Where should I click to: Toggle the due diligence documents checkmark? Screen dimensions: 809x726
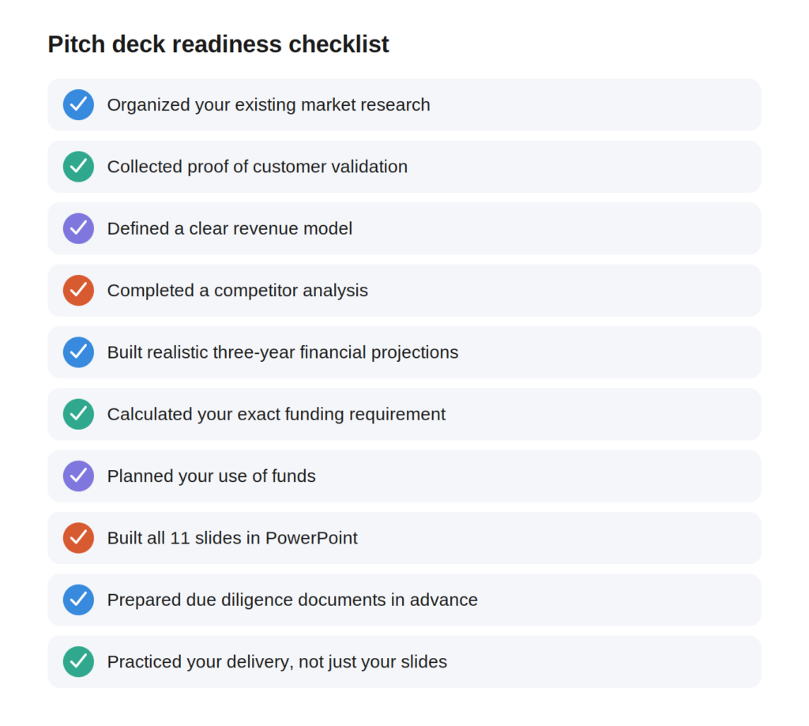coord(78,600)
